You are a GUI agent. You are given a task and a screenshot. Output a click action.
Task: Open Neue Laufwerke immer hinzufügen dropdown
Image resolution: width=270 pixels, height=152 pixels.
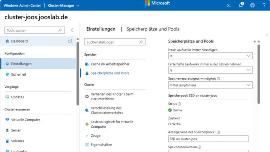pos(210,56)
